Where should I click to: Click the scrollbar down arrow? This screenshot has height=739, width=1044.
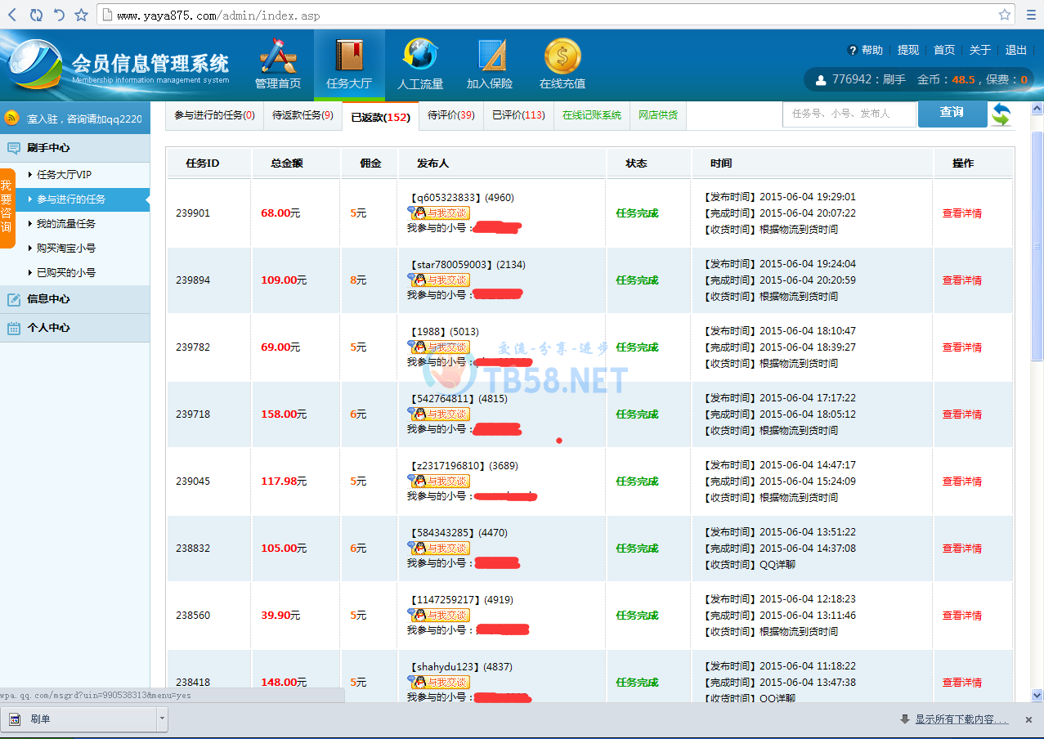[x=1037, y=696]
